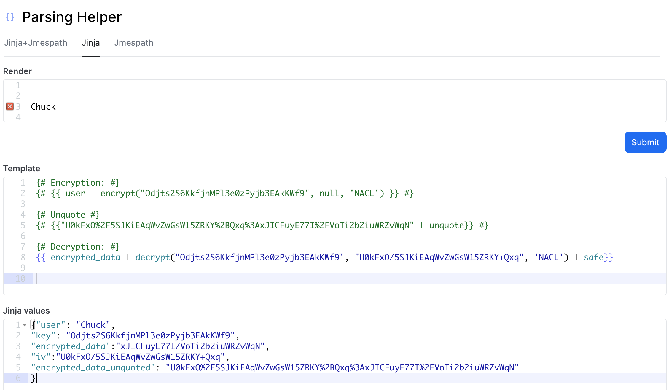Click the red error marker in Render gutter

pyautogui.click(x=10, y=106)
